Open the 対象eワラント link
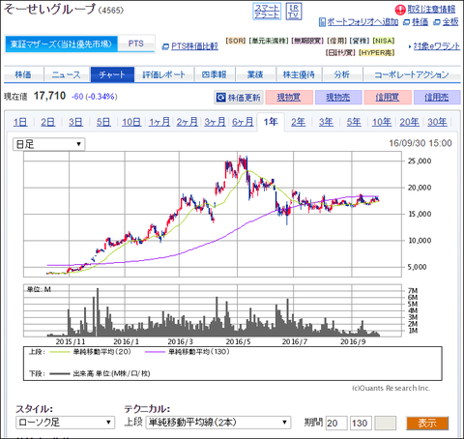Viewport: 464px width, 439px height. [x=437, y=46]
